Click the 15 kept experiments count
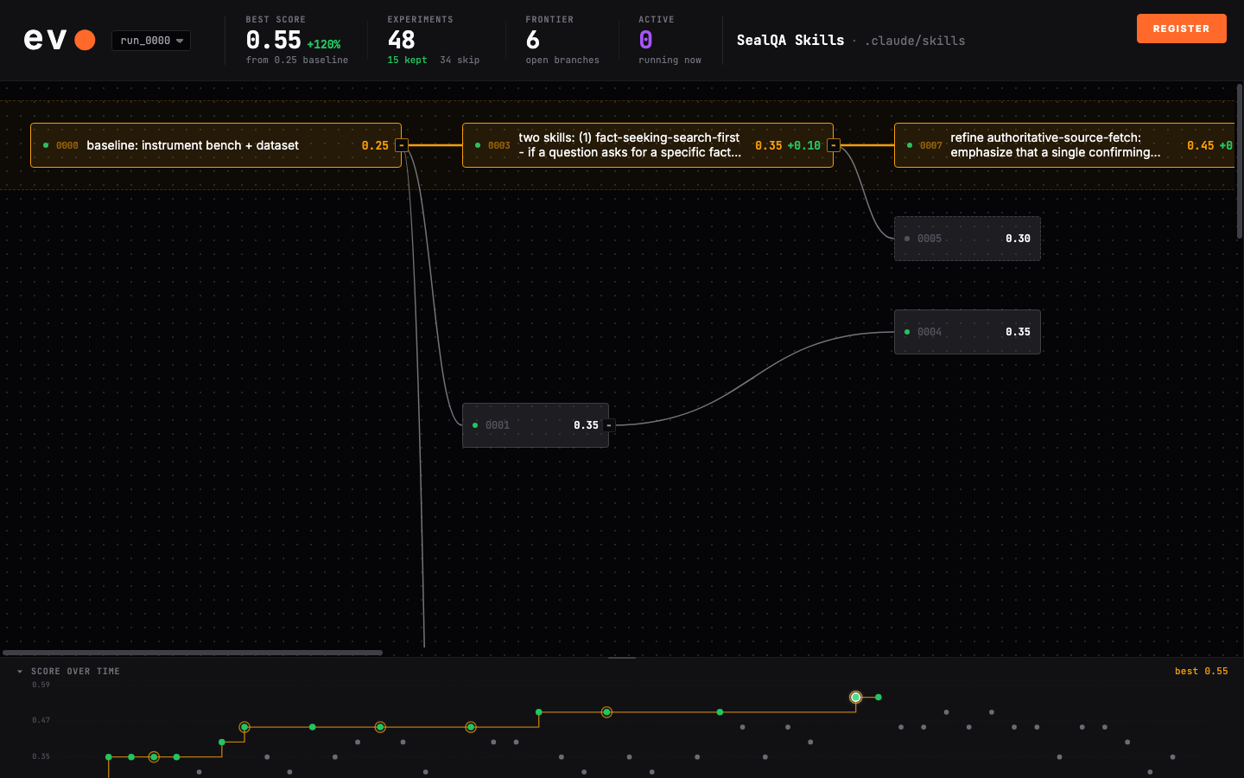 (x=407, y=61)
